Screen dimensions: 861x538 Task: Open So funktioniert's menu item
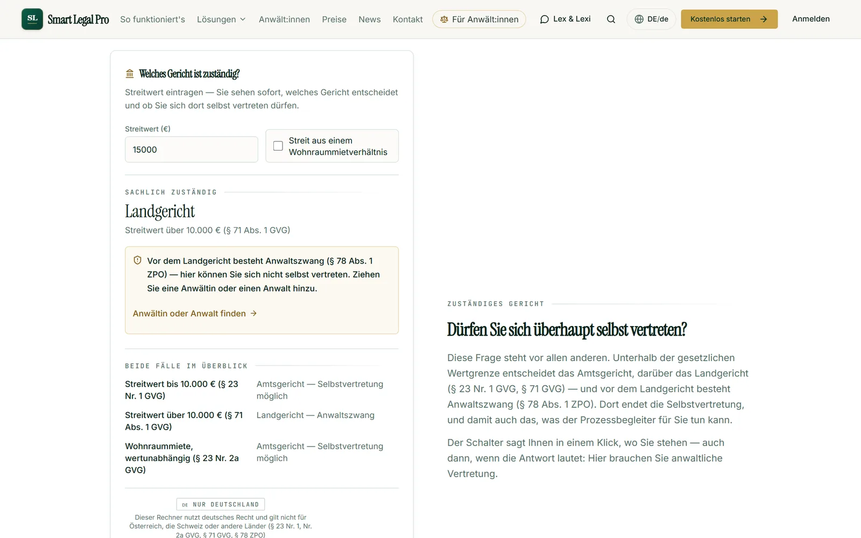tap(152, 19)
